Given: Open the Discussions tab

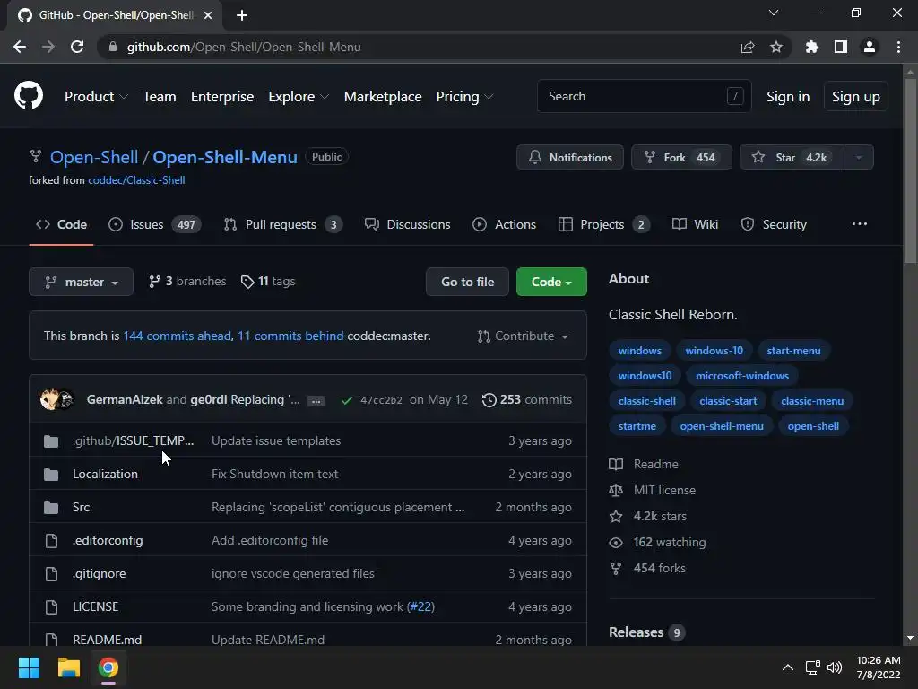Looking at the screenshot, I should point(408,224).
